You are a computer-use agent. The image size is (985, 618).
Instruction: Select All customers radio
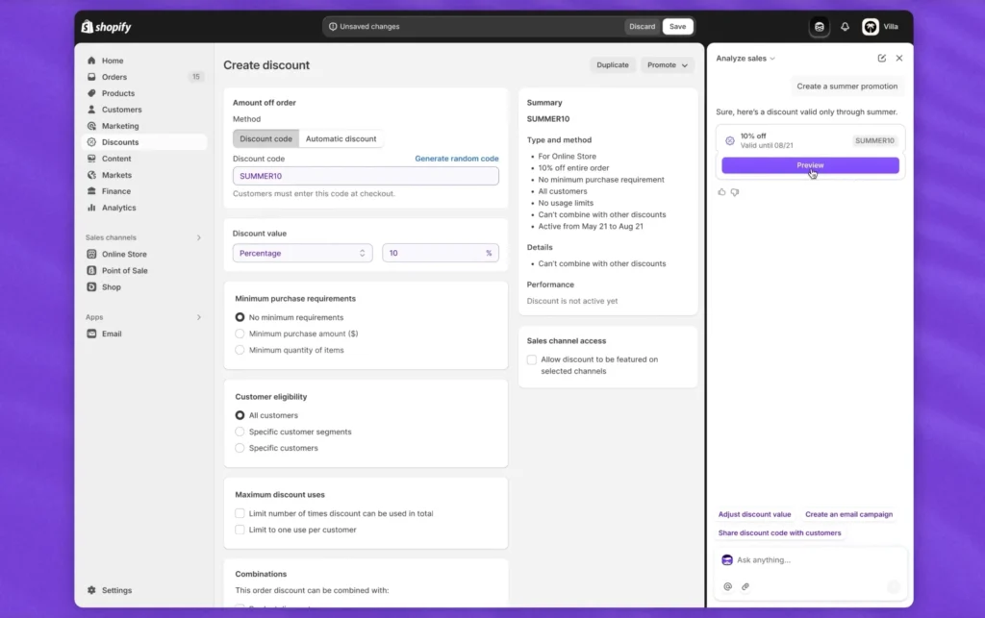240,415
